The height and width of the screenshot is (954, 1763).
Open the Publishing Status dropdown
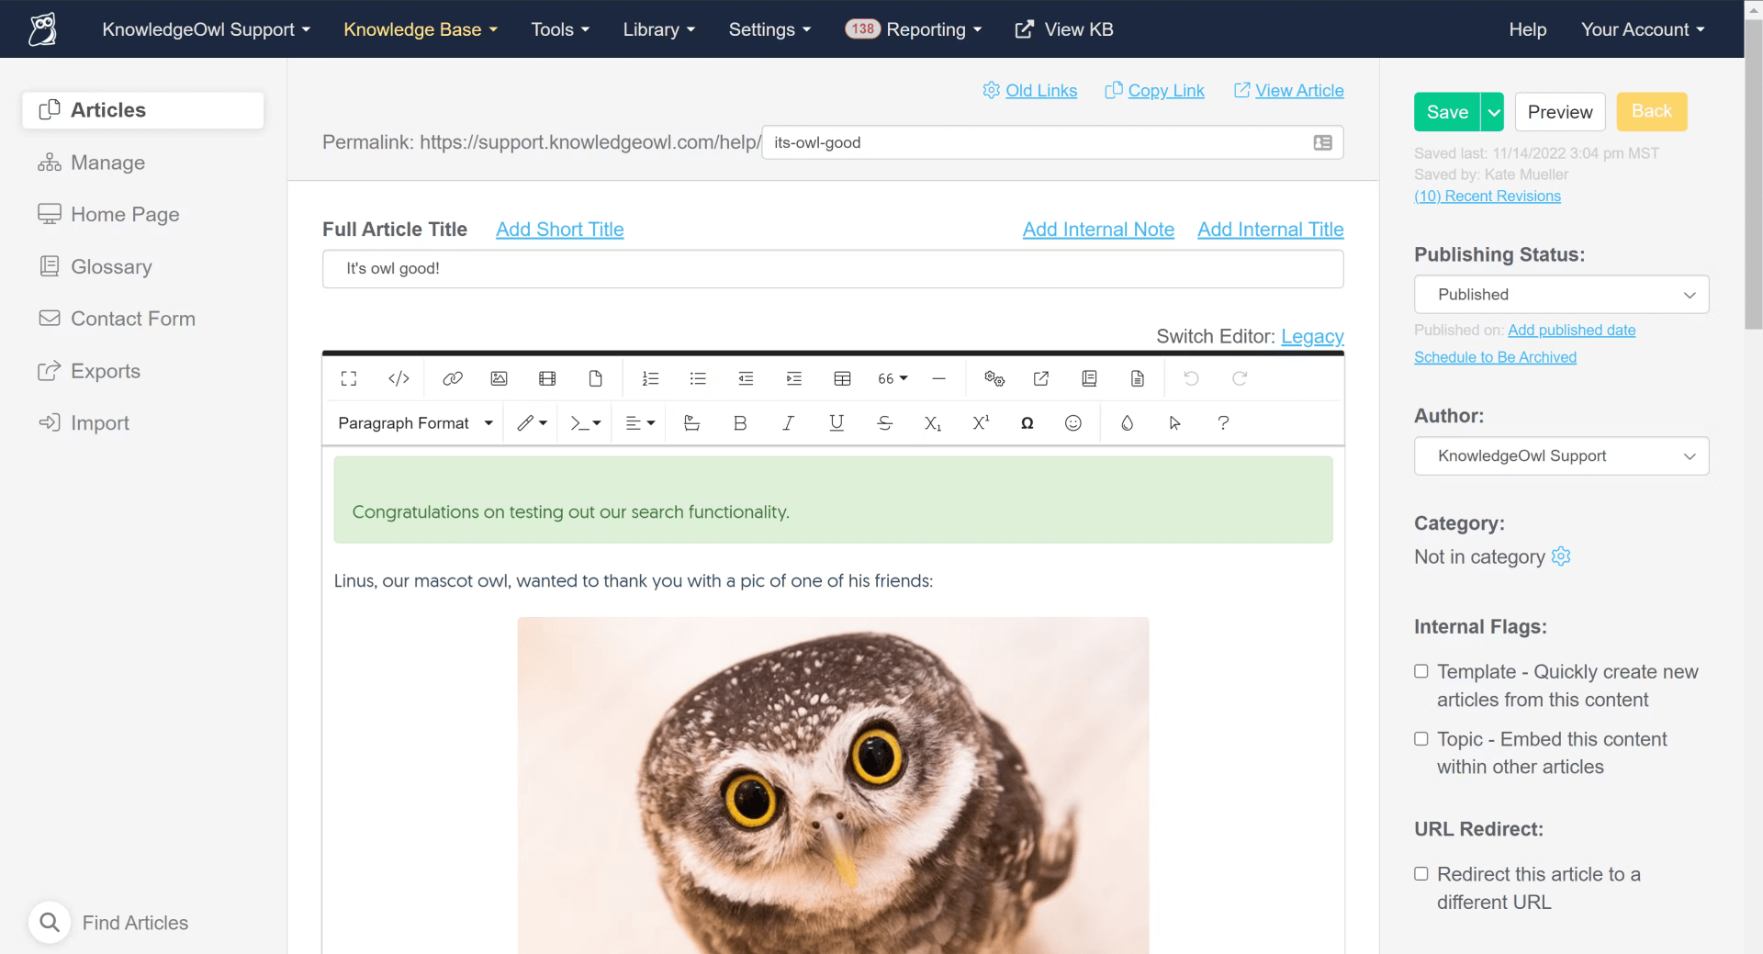(x=1561, y=295)
